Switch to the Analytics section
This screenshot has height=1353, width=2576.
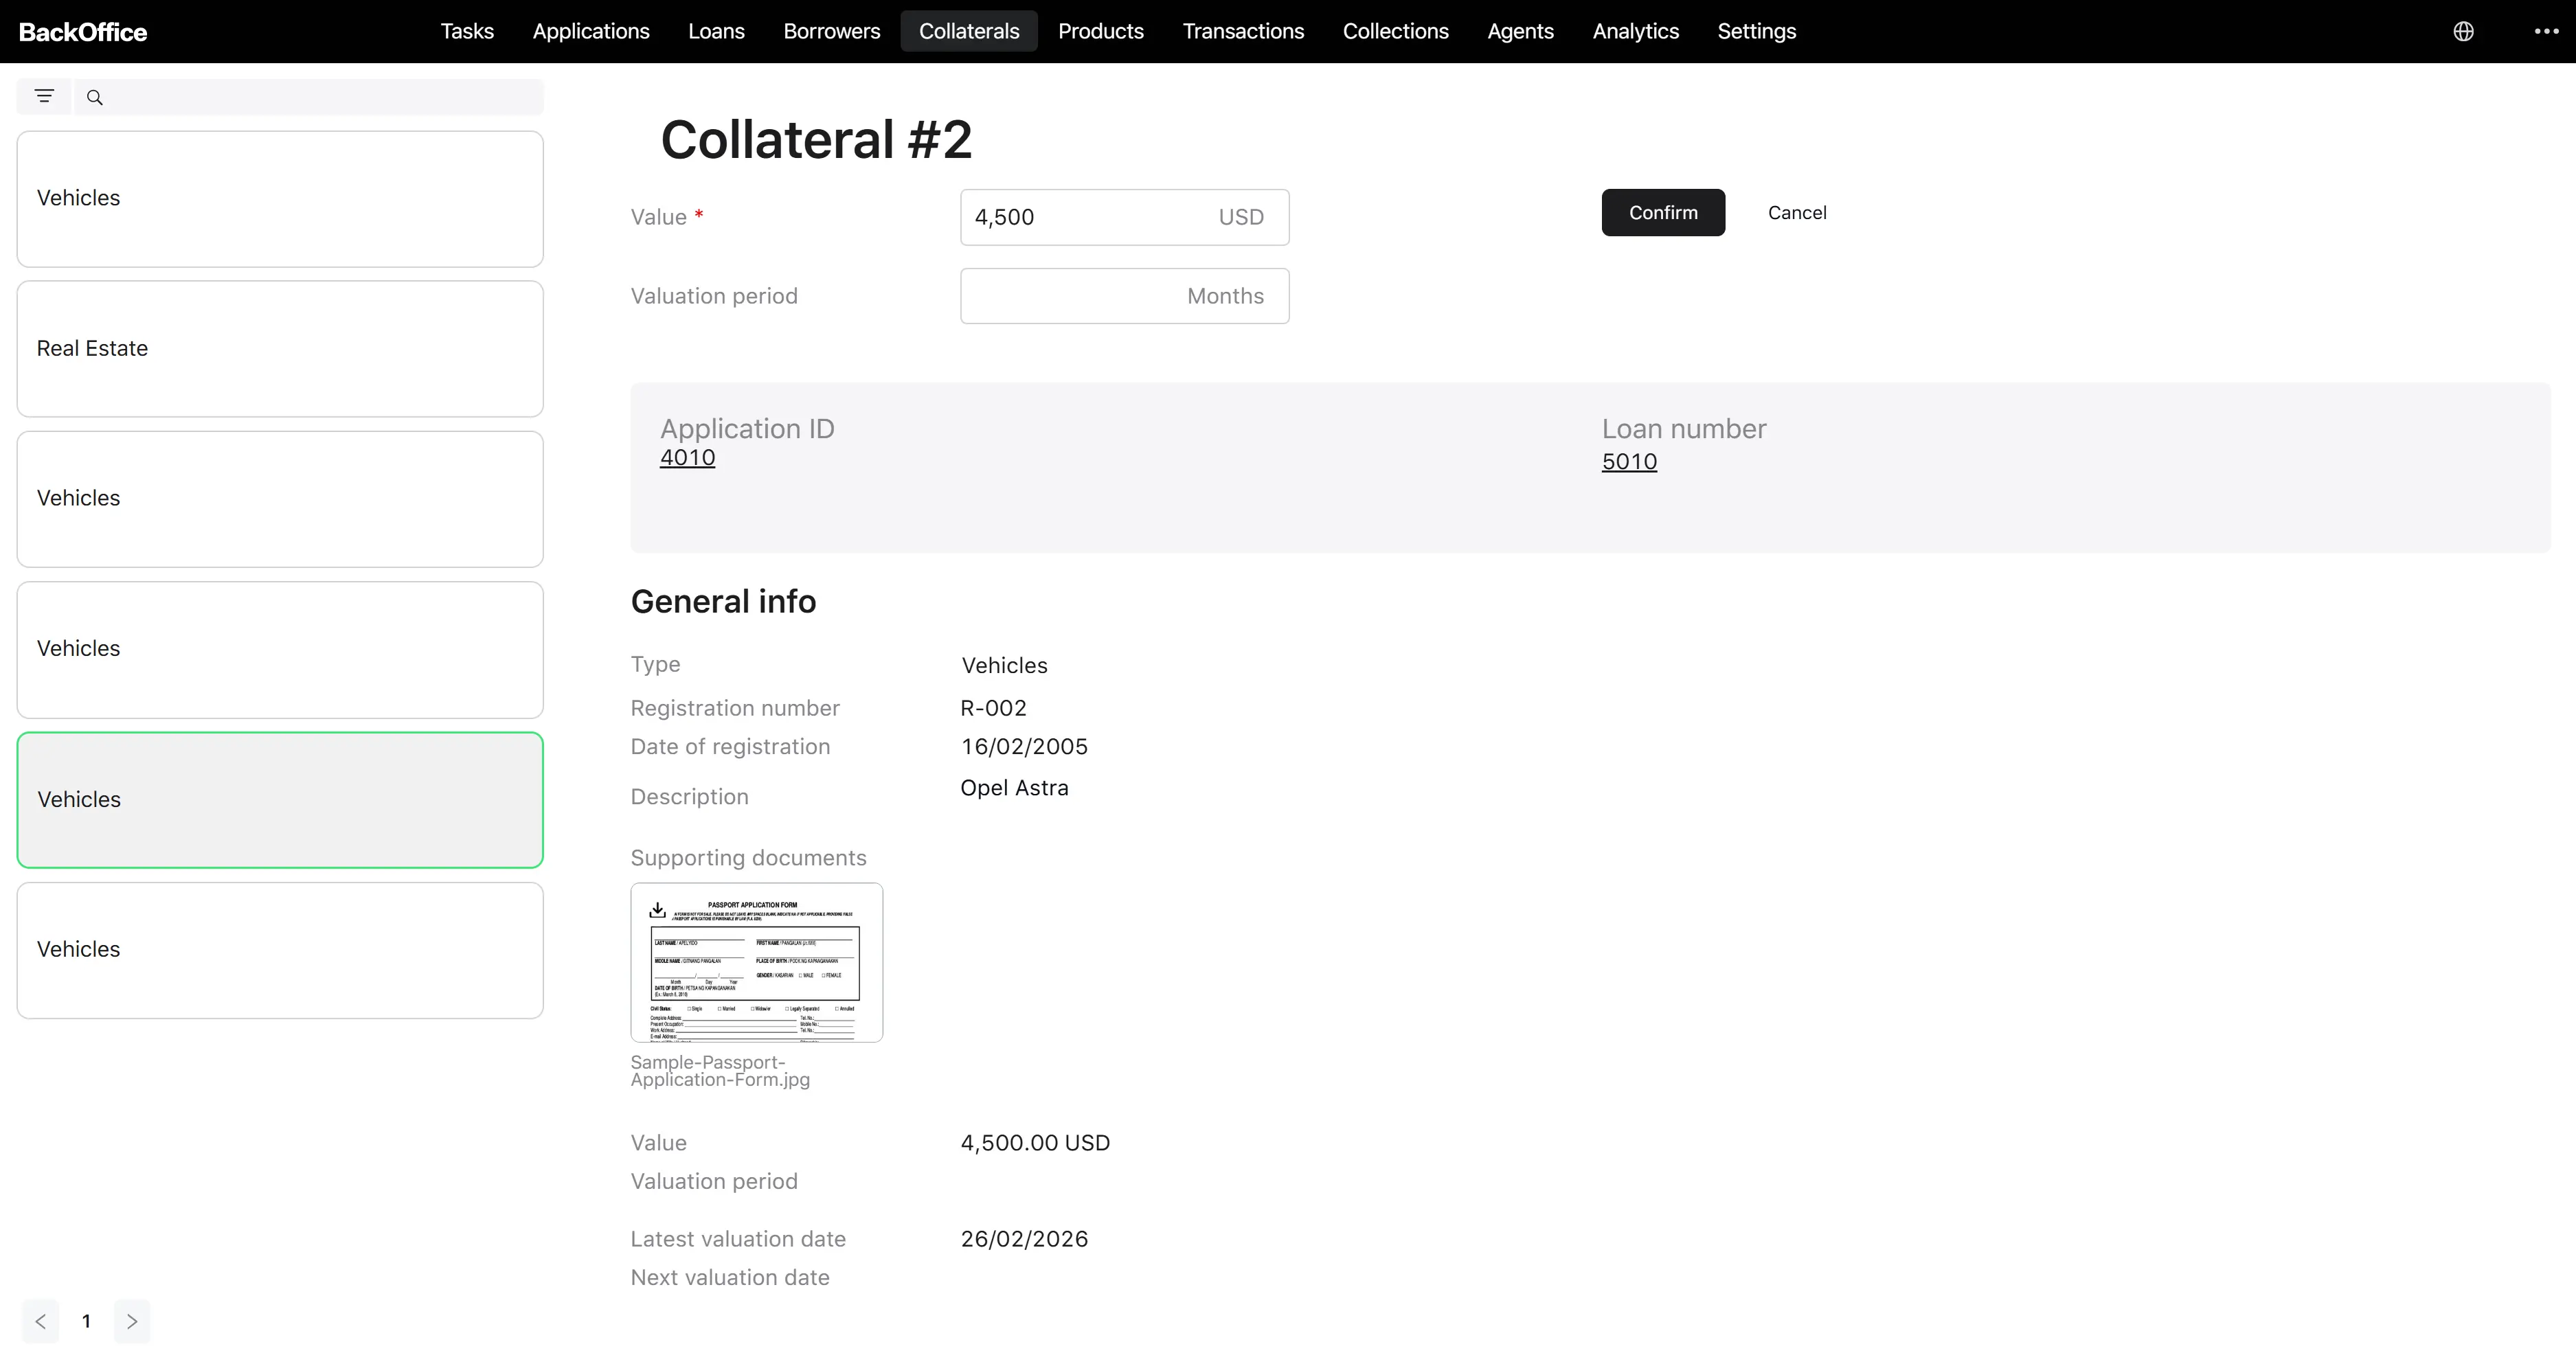pos(1635,31)
